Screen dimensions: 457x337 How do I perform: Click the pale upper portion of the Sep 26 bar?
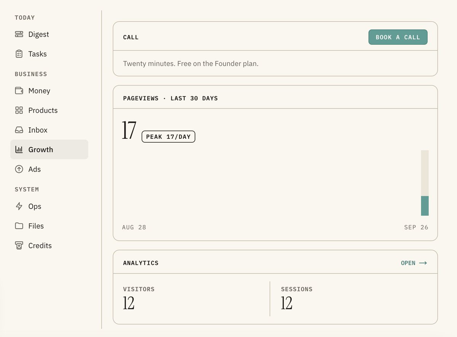tap(425, 173)
